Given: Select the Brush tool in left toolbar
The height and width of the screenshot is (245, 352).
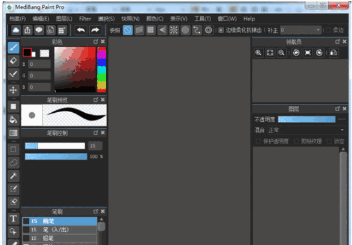Looking at the screenshot, I should (x=14, y=48).
